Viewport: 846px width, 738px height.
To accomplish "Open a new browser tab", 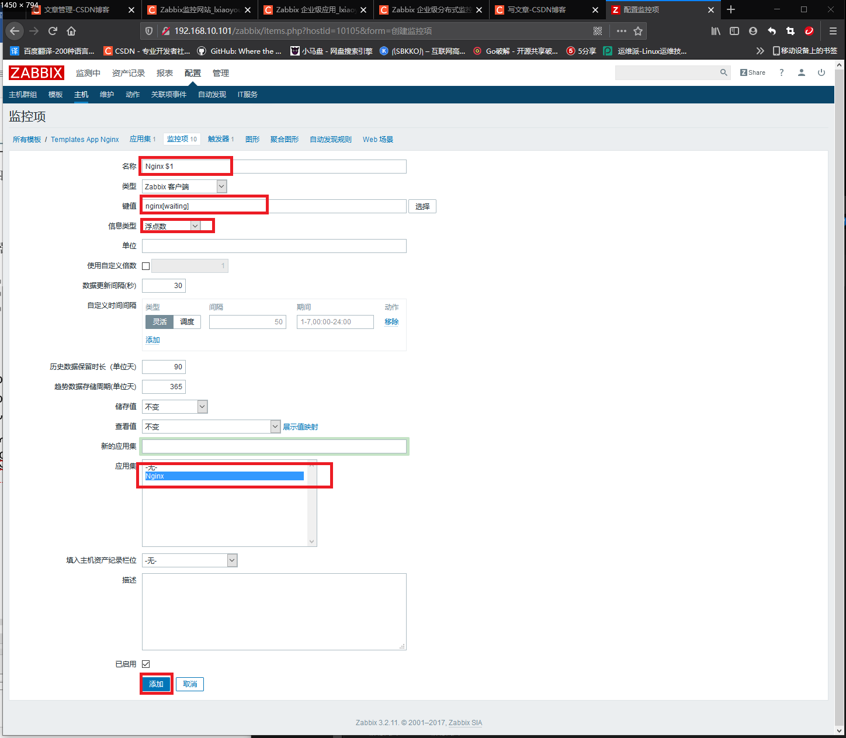I will pos(731,10).
